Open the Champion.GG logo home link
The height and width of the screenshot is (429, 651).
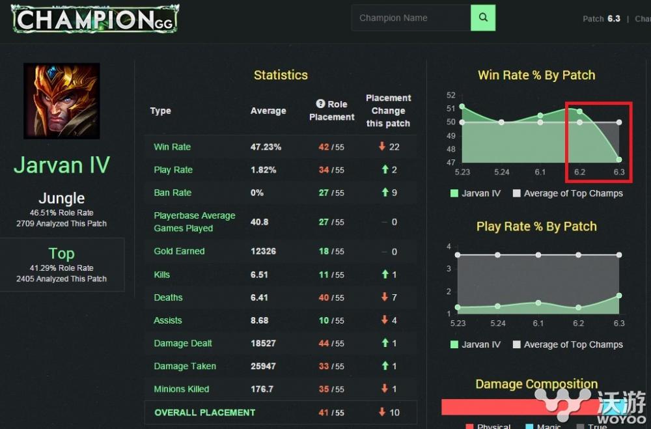tap(95, 19)
